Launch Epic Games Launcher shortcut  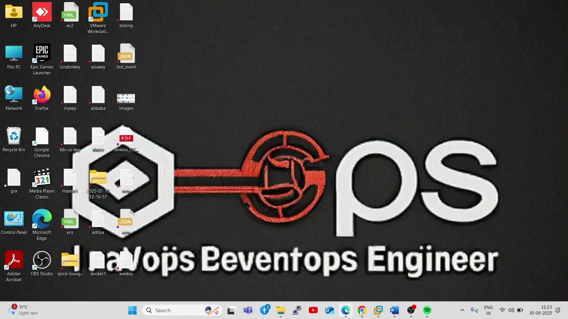point(42,59)
